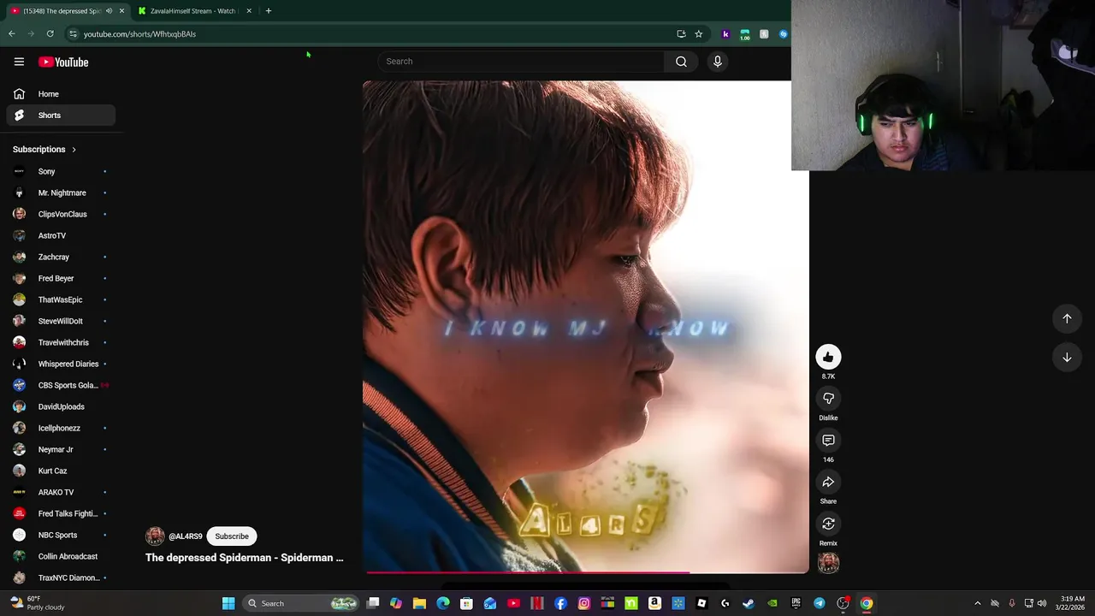Reload the page in Chrome
Viewport: 1095px width, 616px height.
tap(50, 34)
